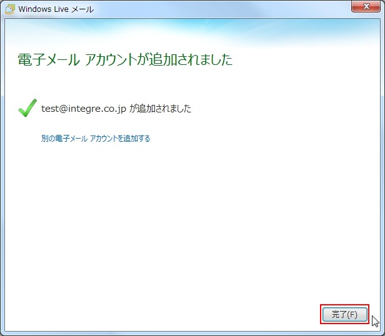Open the 別の電子メール アカウントを追加する link

pyautogui.click(x=96, y=139)
